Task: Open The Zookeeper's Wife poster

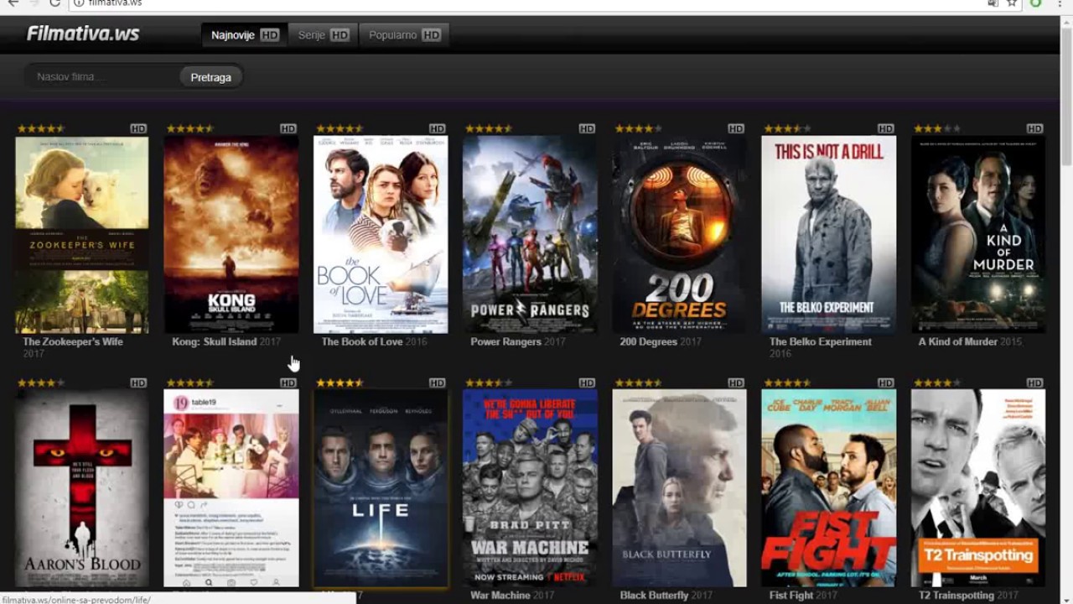Action: [82, 234]
